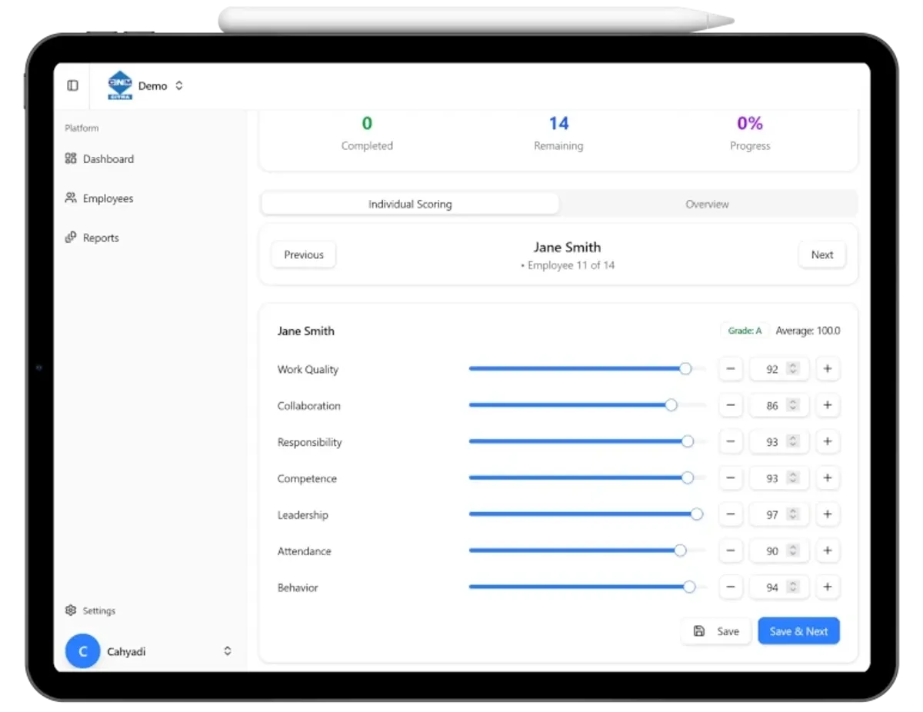Click the Attendance slider

click(x=588, y=551)
